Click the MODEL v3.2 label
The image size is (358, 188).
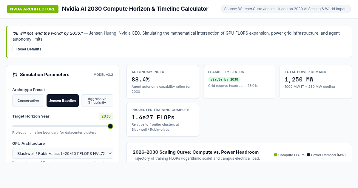103,75
